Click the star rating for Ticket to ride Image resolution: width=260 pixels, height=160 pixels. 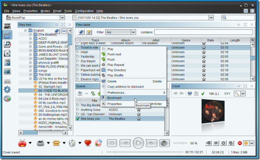pos(204,47)
